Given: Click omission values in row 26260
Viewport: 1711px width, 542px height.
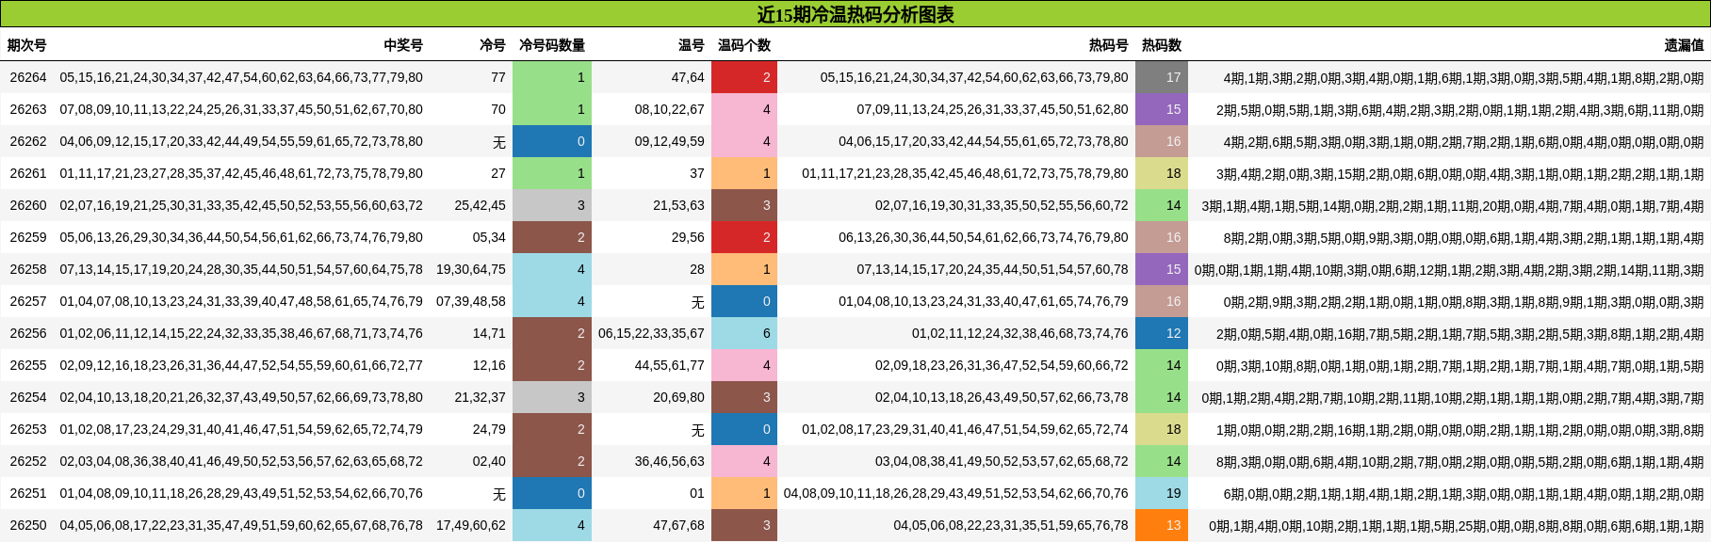Looking at the screenshot, I should coord(1453,205).
